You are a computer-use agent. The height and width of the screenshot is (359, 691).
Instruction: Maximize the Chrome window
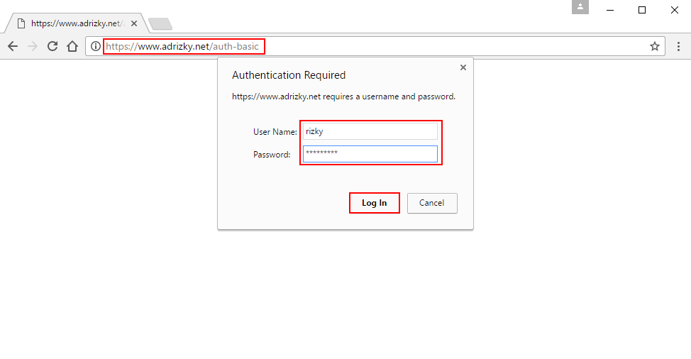642,10
